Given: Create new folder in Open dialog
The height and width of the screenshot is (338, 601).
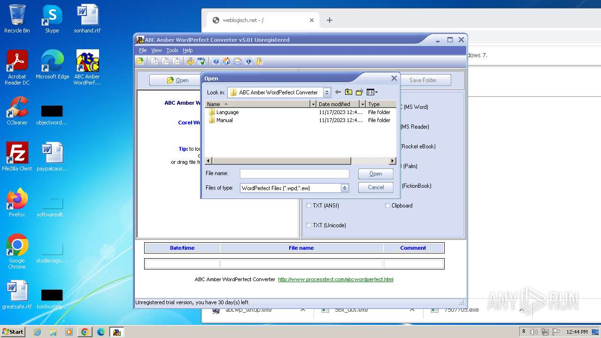Looking at the screenshot, I should (x=360, y=92).
